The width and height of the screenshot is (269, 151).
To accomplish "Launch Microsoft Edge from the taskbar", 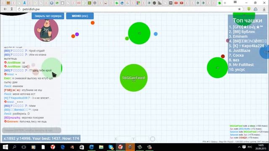I will point(63,147).
